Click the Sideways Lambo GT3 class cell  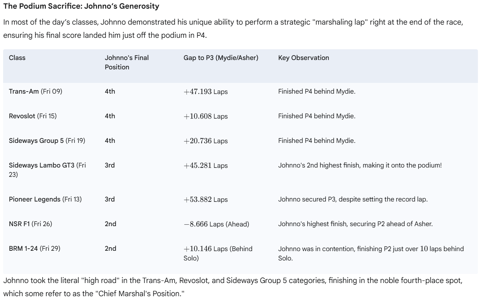[x=47, y=169]
